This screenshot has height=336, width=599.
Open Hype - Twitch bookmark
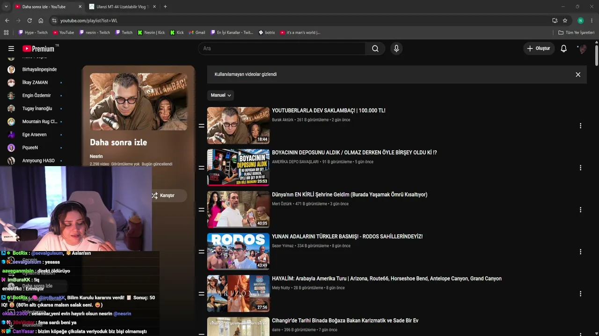click(x=33, y=33)
